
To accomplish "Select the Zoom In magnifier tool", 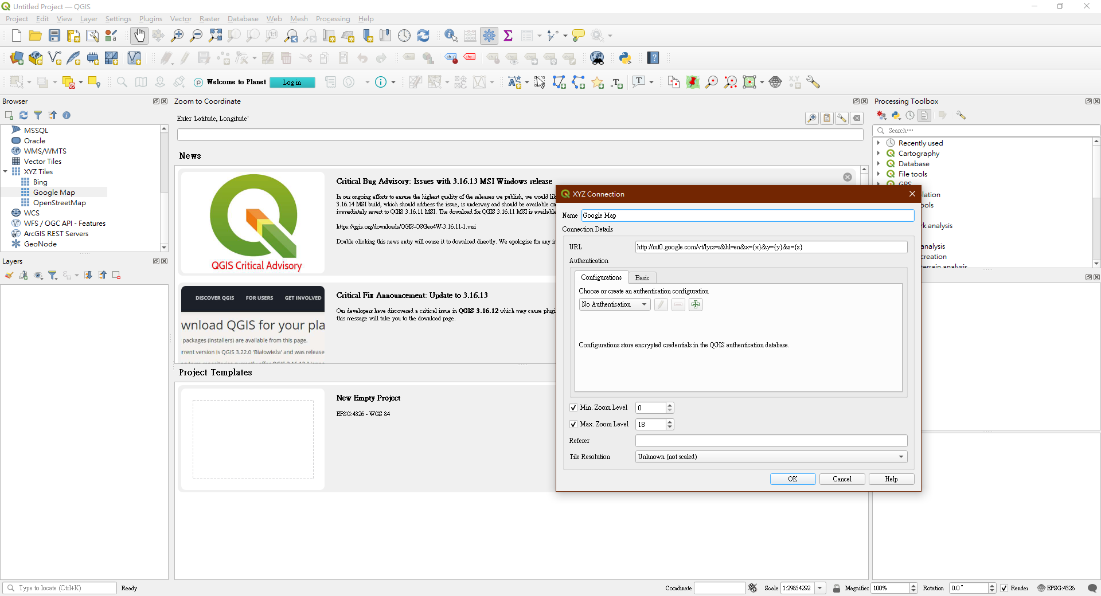I will coord(177,36).
